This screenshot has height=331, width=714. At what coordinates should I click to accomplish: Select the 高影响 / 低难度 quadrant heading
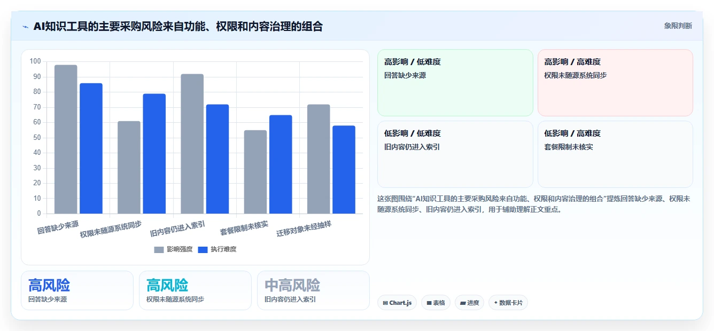tap(412, 62)
